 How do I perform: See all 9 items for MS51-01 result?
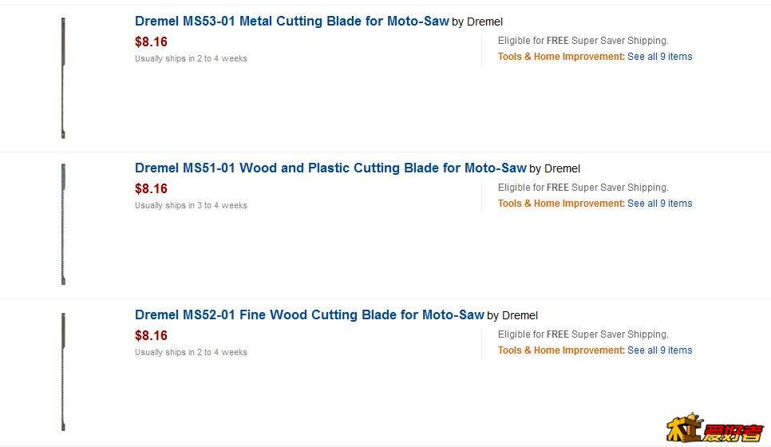pos(659,204)
